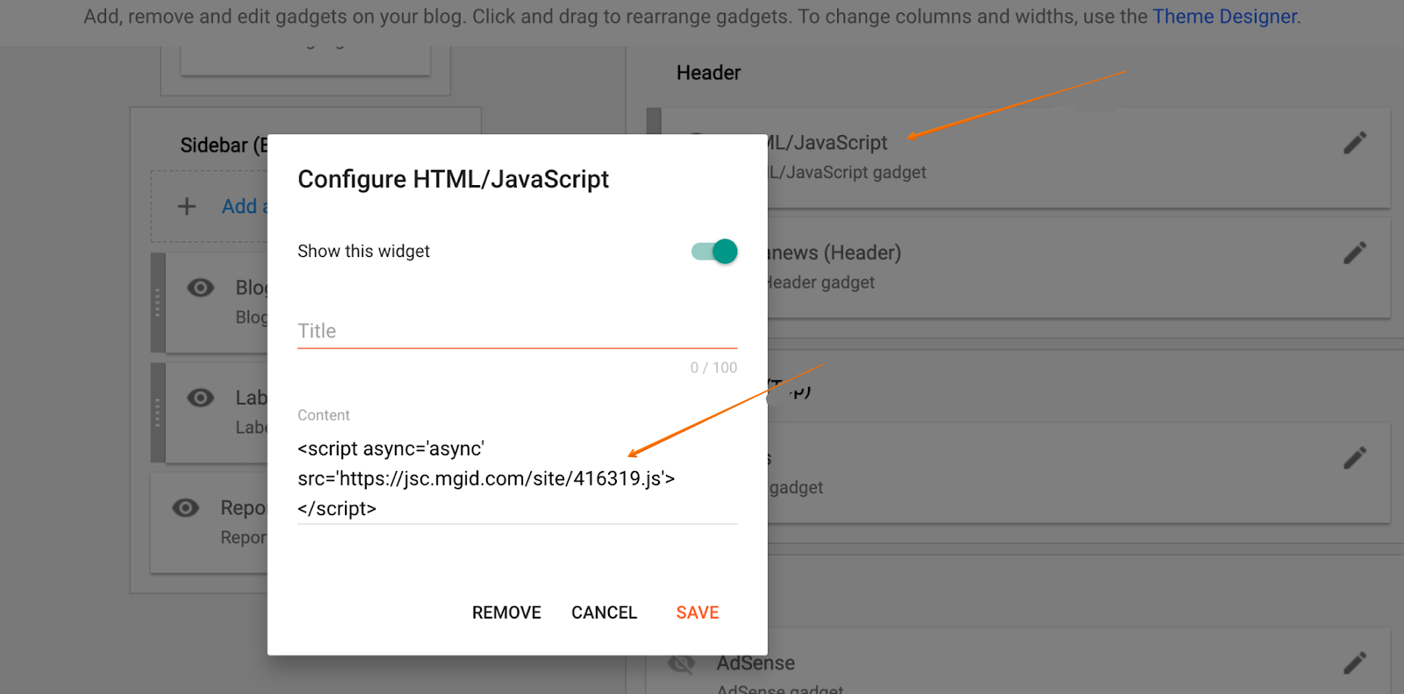Save the HTML/JavaScript gadget configuration

pos(697,612)
